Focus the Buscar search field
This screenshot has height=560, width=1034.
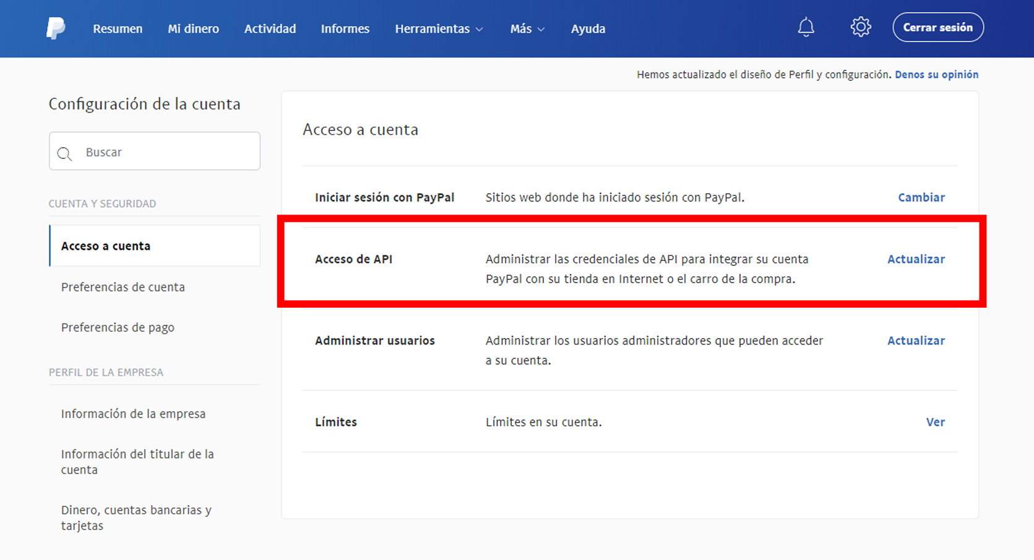click(x=155, y=151)
